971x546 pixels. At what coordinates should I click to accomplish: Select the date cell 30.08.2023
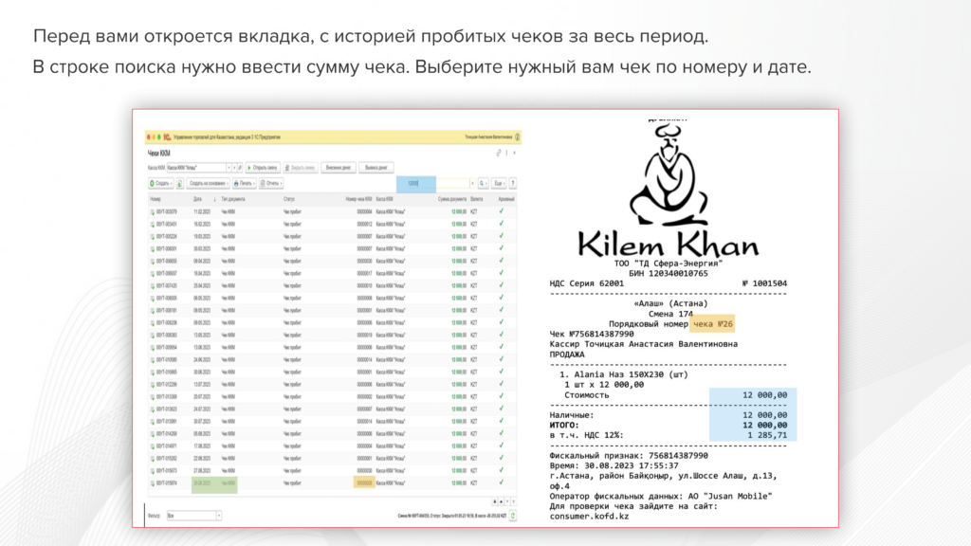(x=202, y=483)
